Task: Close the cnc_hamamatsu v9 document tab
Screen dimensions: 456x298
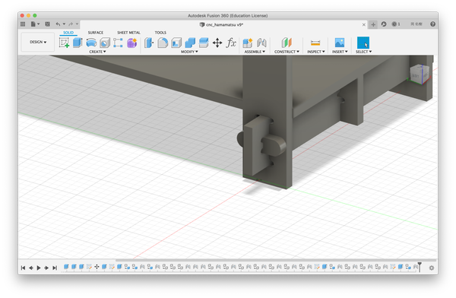Action: 363,25
